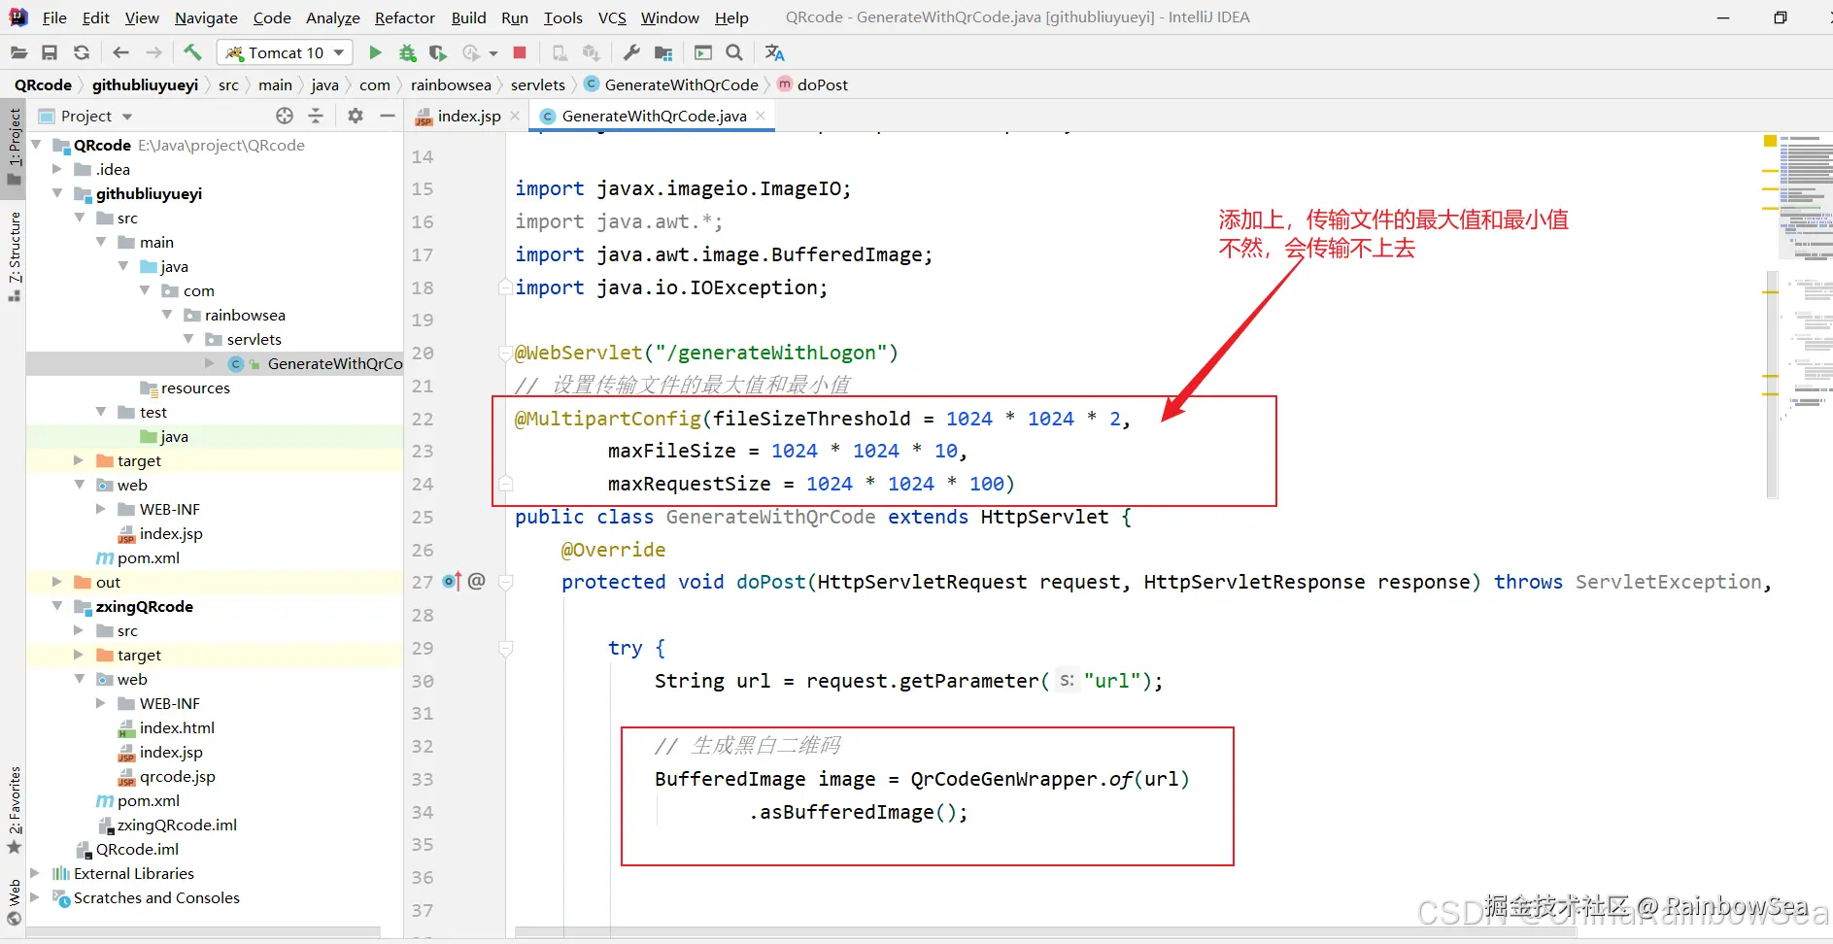Click the Synchronize refresh toolbar icon
The image size is (1833, 944).
[x=82, y=52]
